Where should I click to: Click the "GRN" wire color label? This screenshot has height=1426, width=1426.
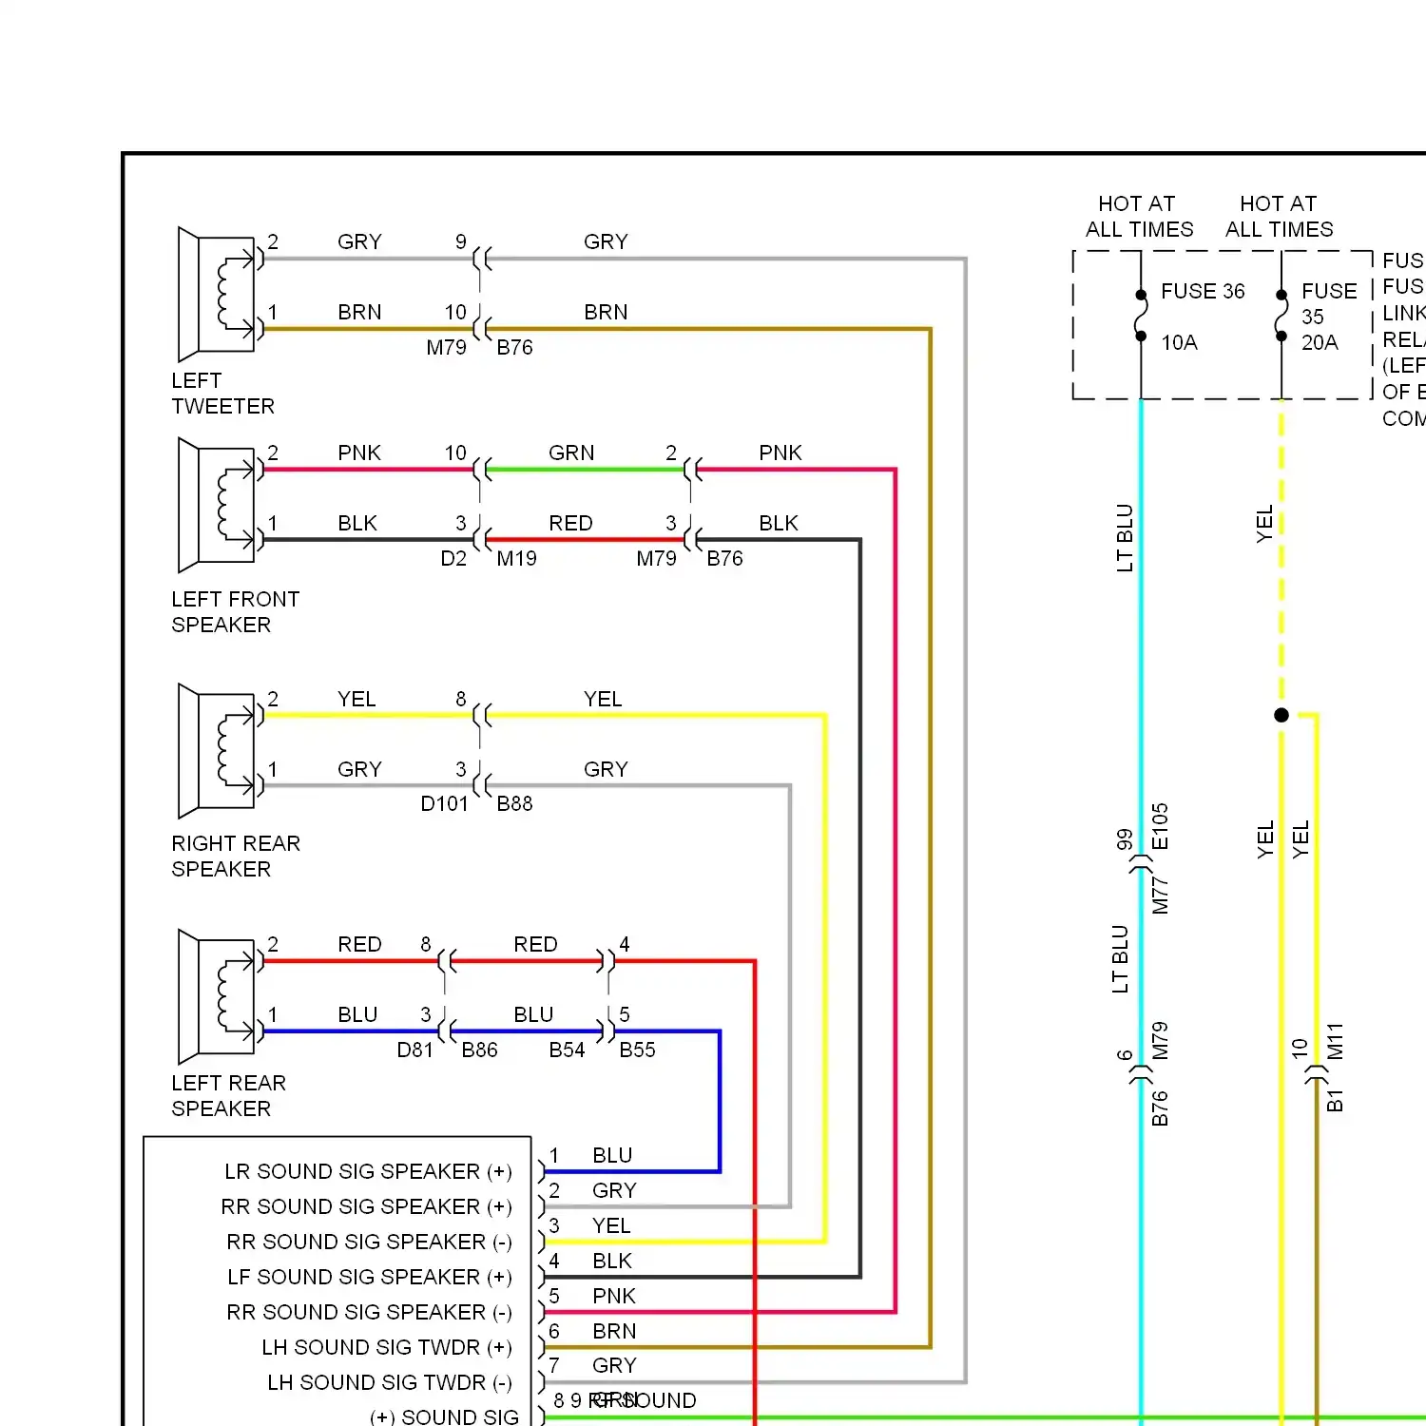coord(571,453)
